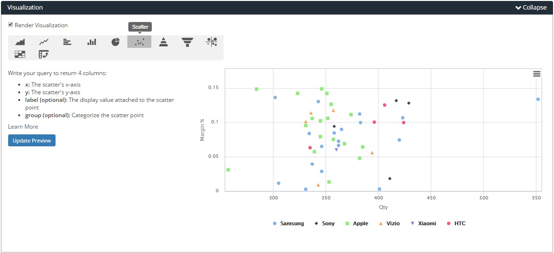Select the area chart type
The image size is (554, 253).
pos(20,42)
